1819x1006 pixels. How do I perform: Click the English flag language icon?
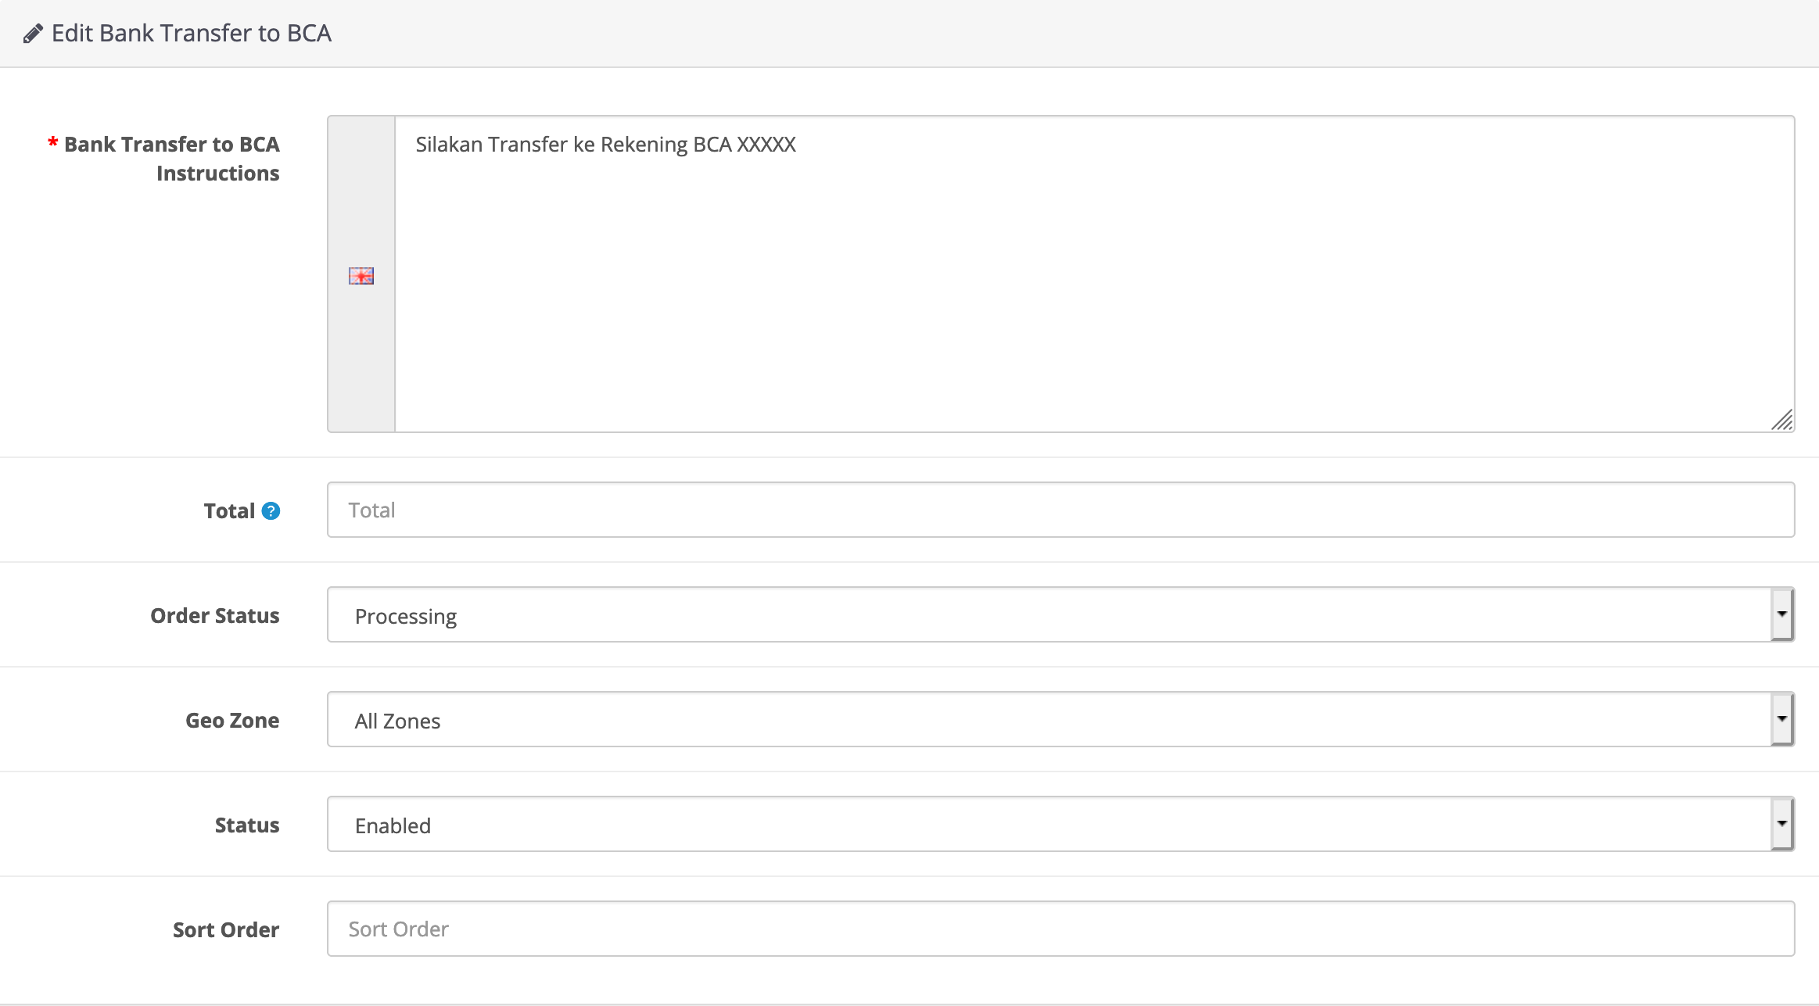(x=361, y=276)
